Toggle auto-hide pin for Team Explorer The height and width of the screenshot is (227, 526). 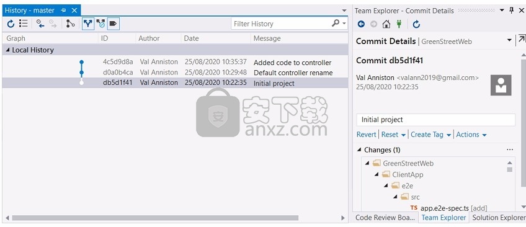(512, 11)
